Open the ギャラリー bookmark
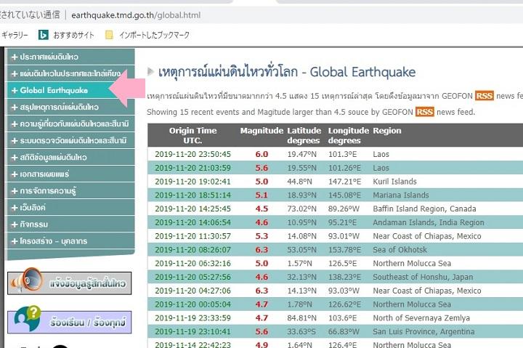523x348 pixels. (15, 34)
